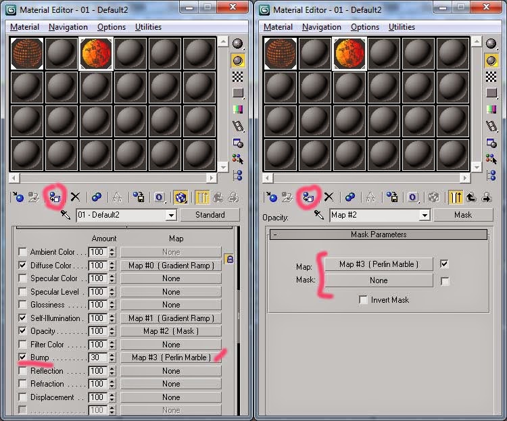Uncheck the Map enable checkbox beside Perlin Marble

[445, 264]
